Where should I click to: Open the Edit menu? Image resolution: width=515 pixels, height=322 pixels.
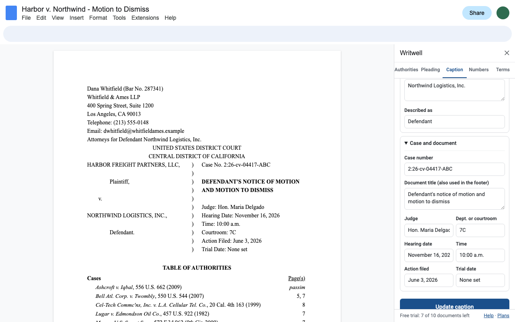tap(41, 18)
